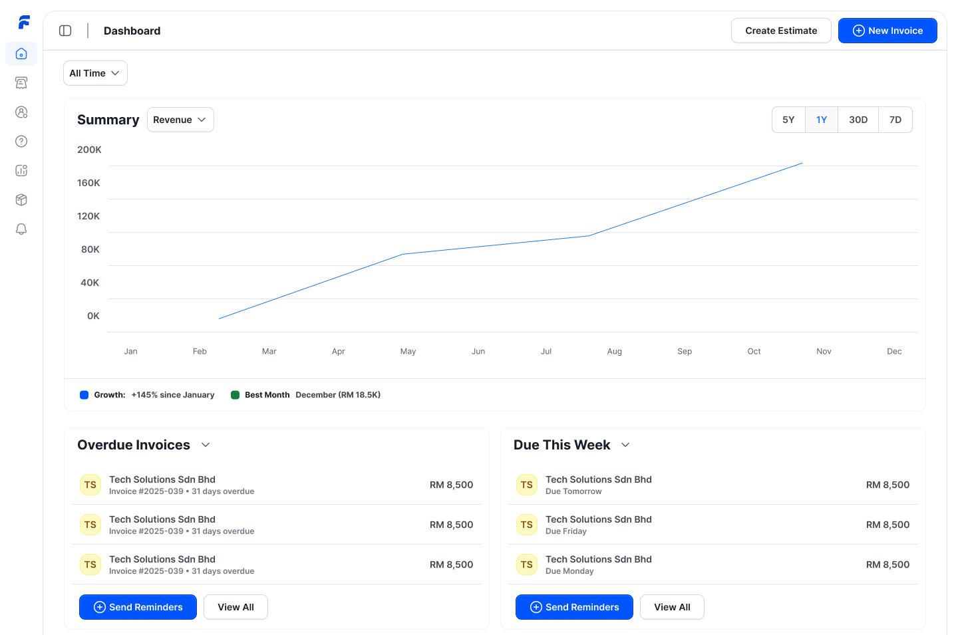Viewport: 958px width, 635px height.
Task: Open the invoice due Monday
Action: pyautogui.click(x=713, y=565)
